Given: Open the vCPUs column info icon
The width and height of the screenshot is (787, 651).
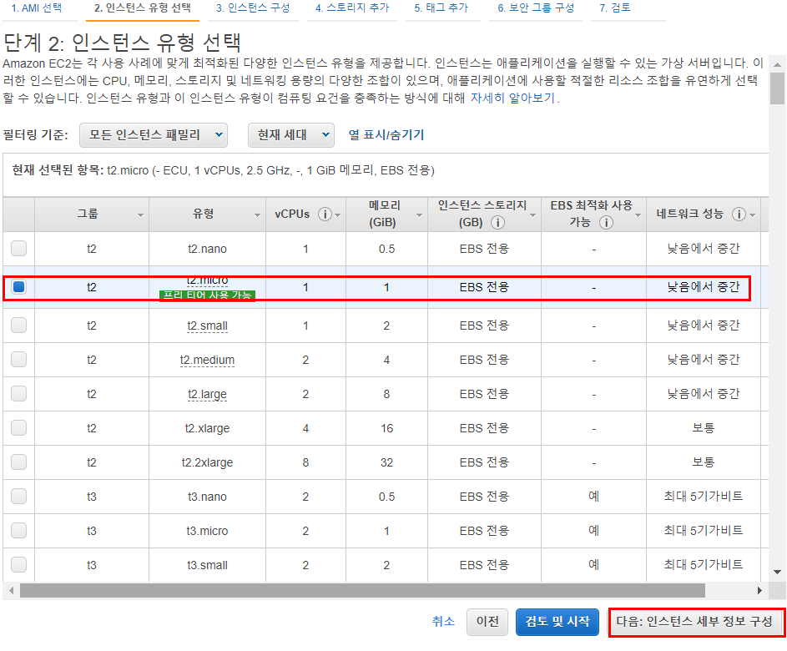Looking at the screenshot, I should click(325, 214).
